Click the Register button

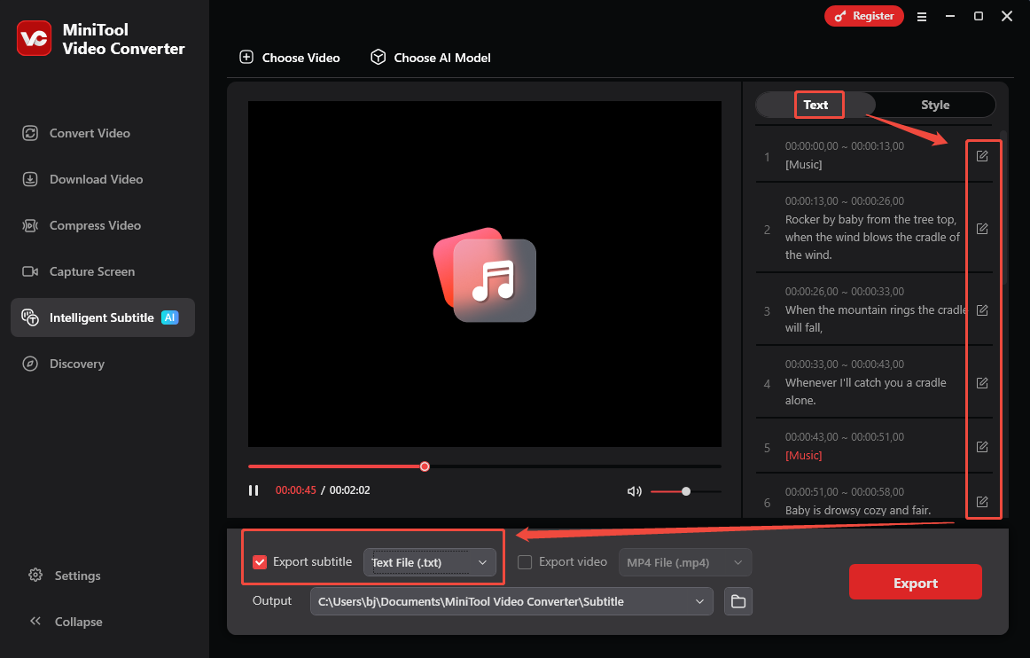[x=863, y=15]
